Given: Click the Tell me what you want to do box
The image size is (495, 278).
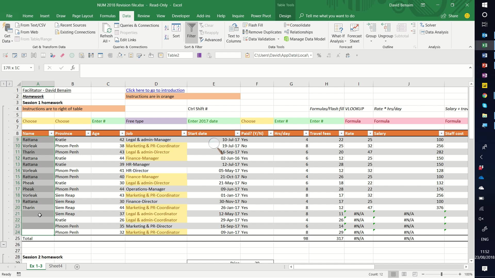Looking at the screenshot, I should click(x=327, y=16).
